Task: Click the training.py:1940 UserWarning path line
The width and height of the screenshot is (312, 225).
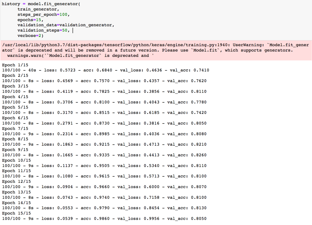Action: point(155,45)
